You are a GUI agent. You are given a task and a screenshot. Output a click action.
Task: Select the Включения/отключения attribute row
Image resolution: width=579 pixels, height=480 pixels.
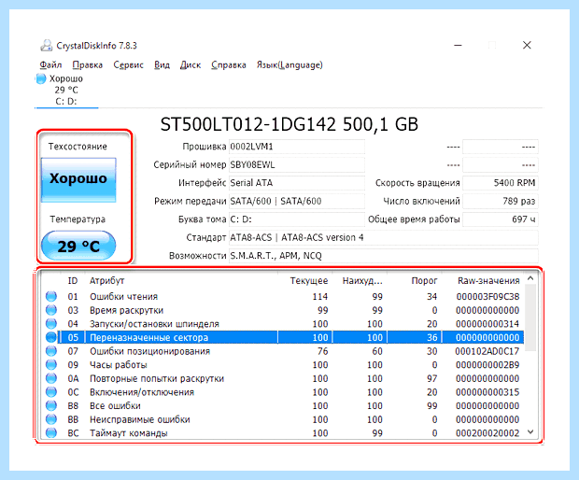[282, 392]
